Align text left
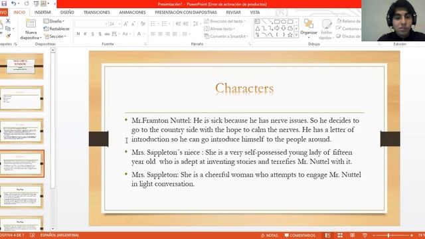Viewport: 425px width, 239px height. [x=153, y=34]
